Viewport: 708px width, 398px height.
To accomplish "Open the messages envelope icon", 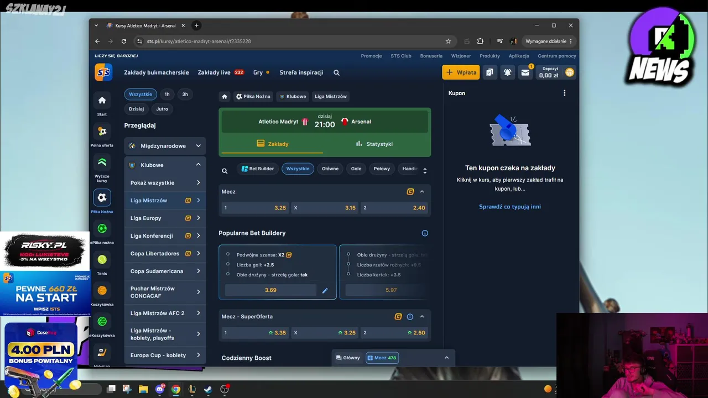I will click(525, 72).
